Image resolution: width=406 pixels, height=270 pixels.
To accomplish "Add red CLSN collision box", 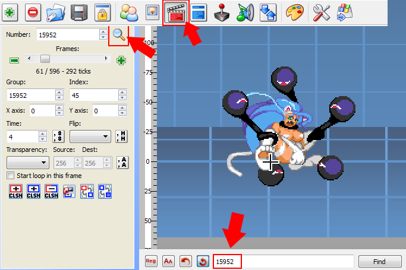I will click(16, 192).
